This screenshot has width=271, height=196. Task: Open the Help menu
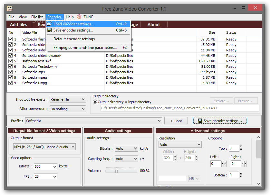tap(70, 17)
